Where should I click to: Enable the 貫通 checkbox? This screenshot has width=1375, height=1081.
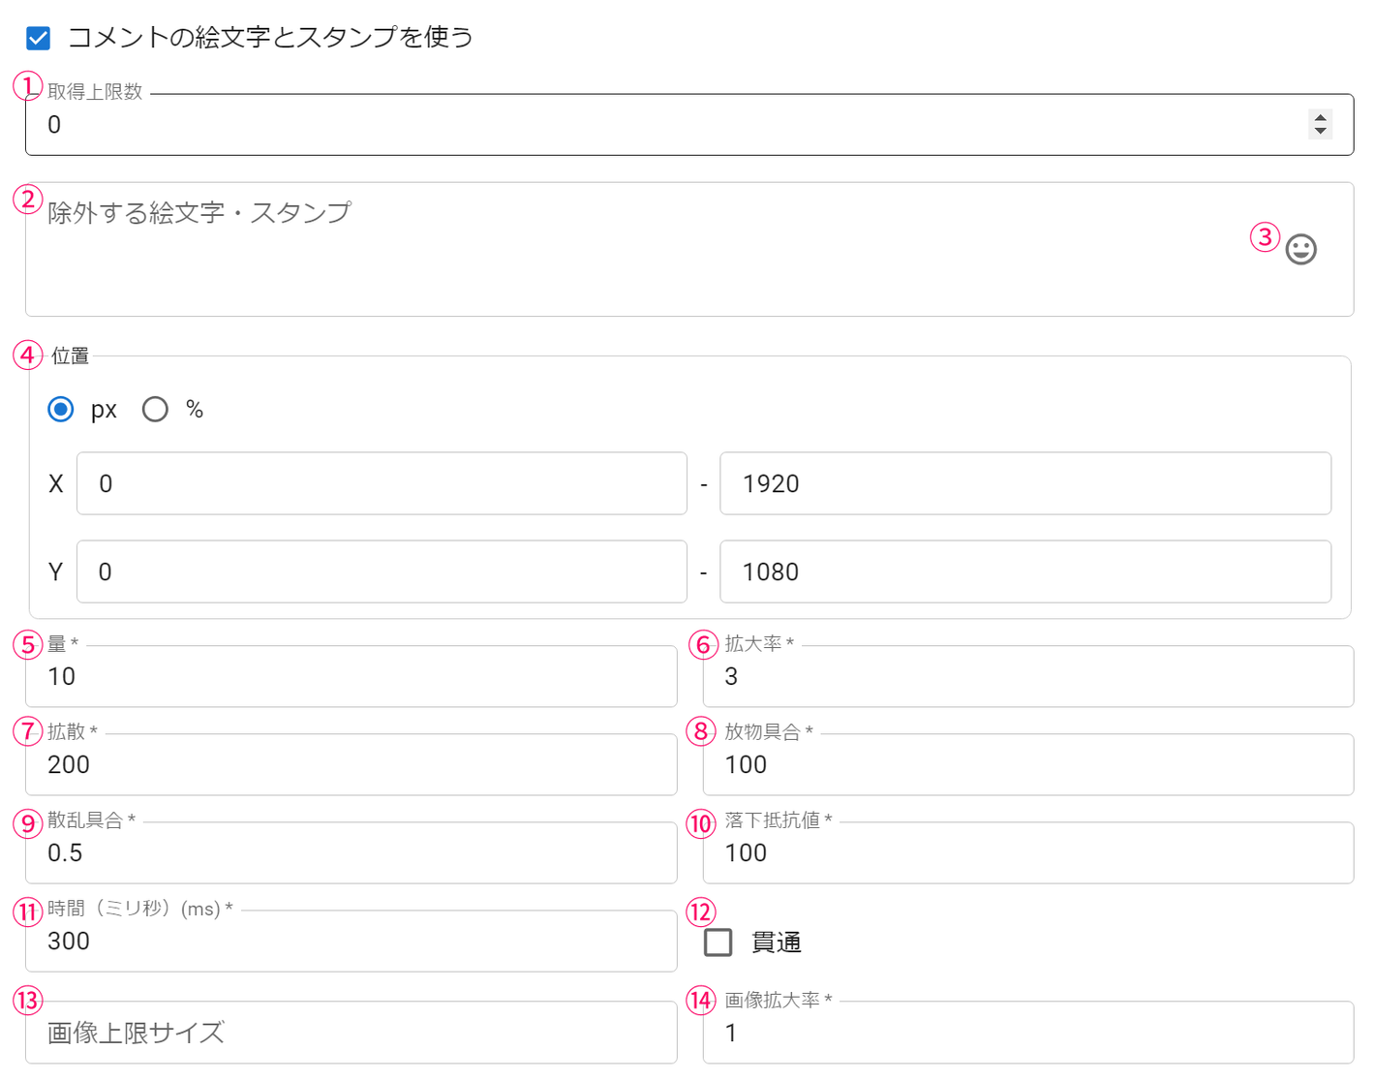point(718,942)
